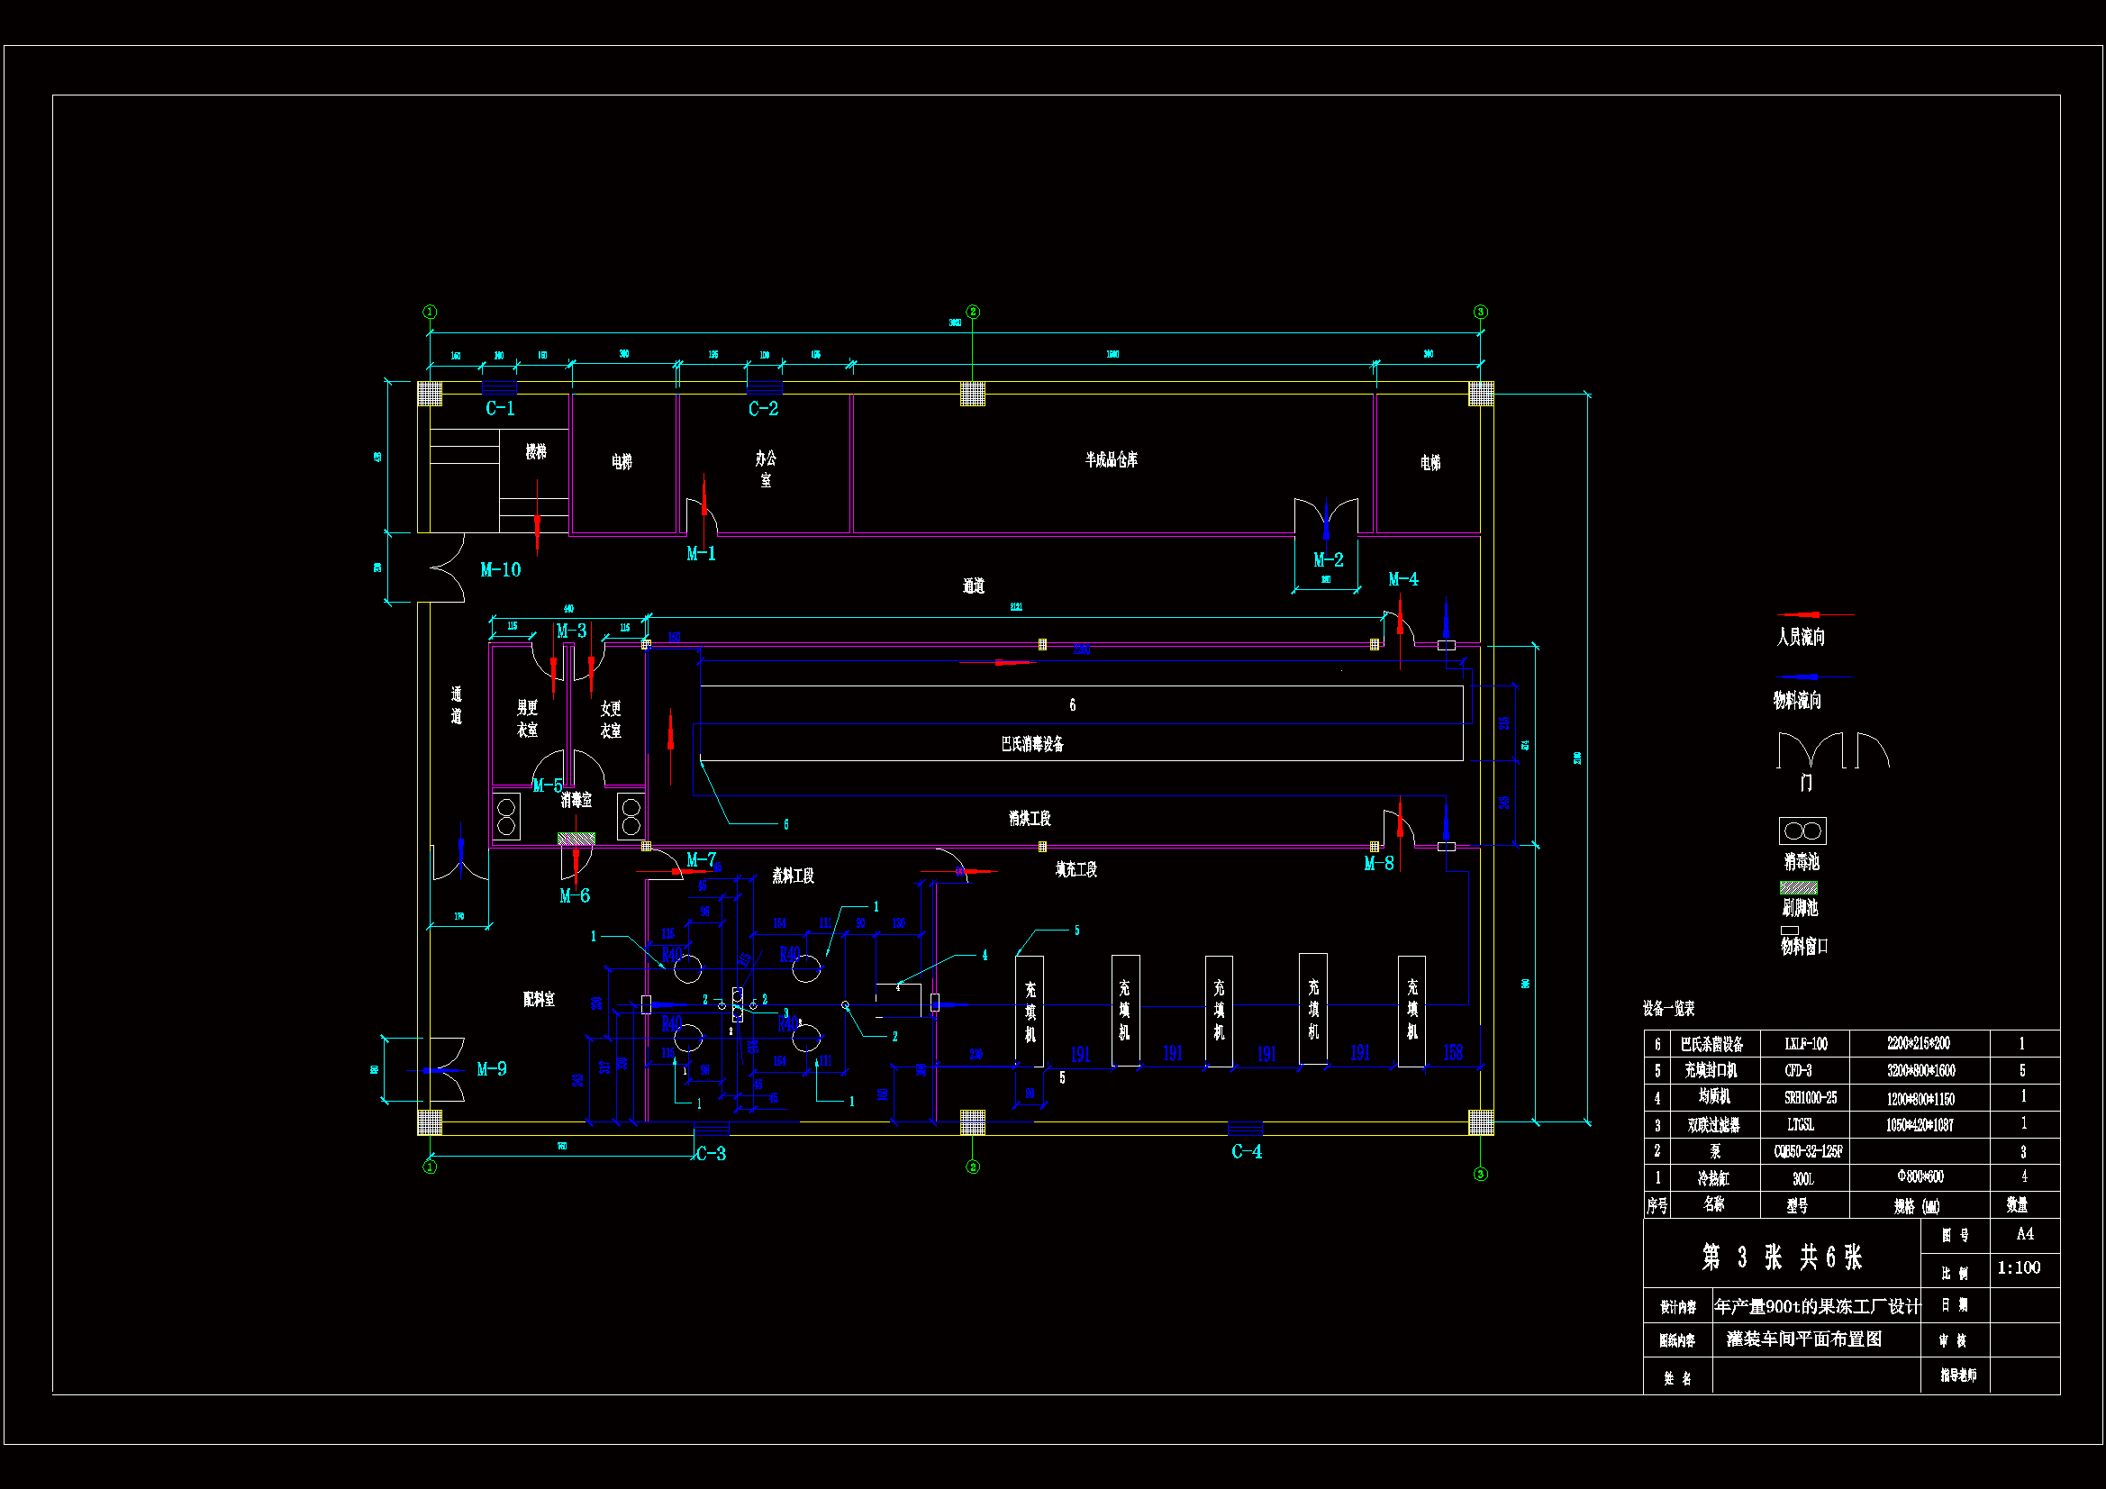Click the 1:100 scale cell in title block
Image resolution: width=2106 pixels, height=1489 pixels.
(x=2019, y=1268)
